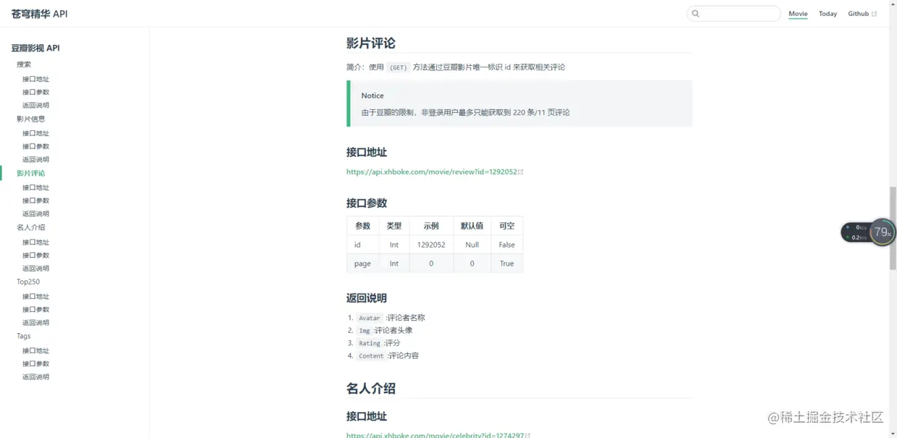Go to 接口参数 under 名人介绍 in sidebar
Image resolution: width=897 pixels, height=438 pixels.
35,255
